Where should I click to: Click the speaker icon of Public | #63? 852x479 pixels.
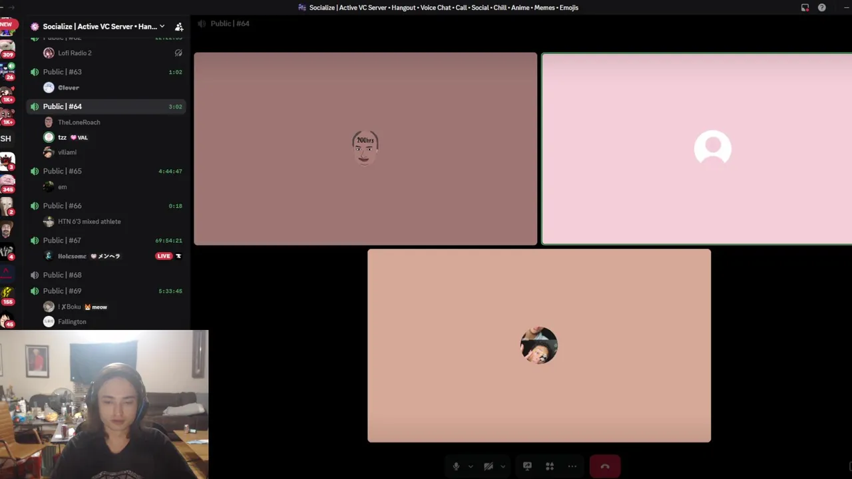point(35,72)
